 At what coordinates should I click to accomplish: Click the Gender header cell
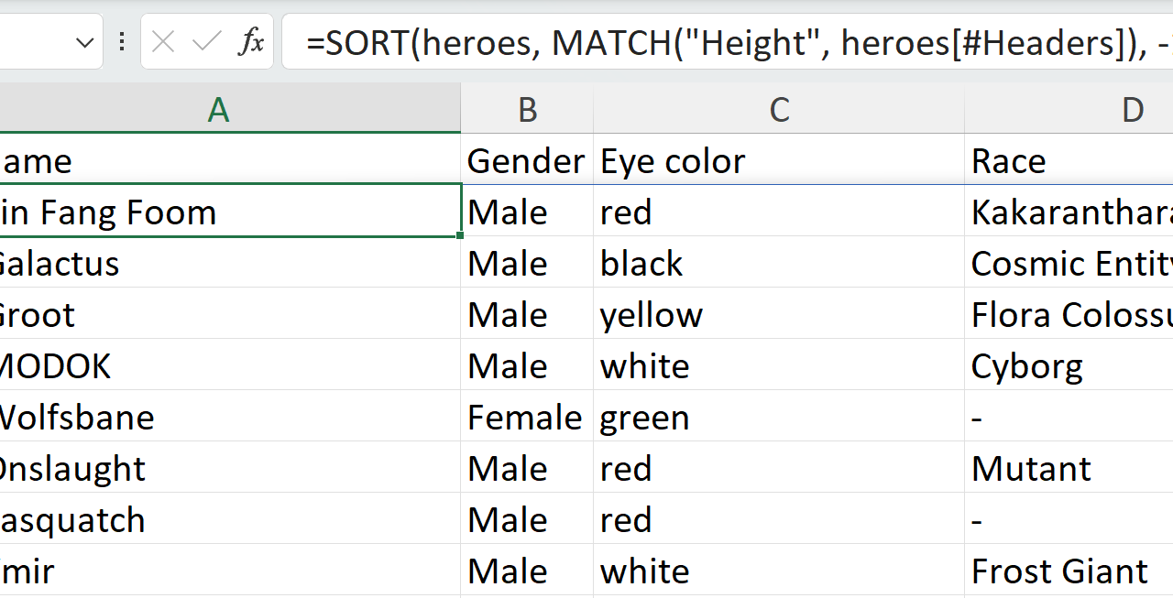(526, 161)
